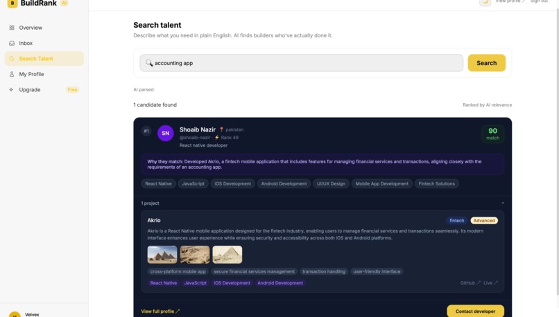
Task: Open the Overview menu item
Action: (x=44, y=28)
